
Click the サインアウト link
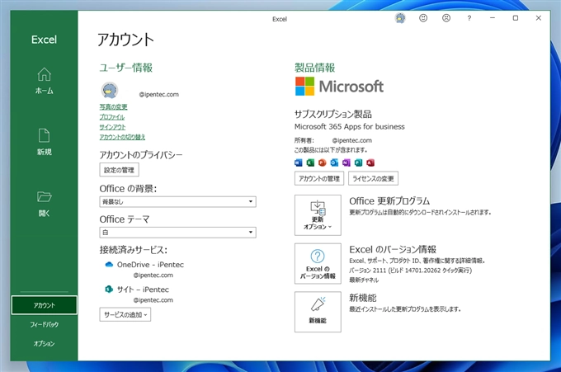coord(112,127)
